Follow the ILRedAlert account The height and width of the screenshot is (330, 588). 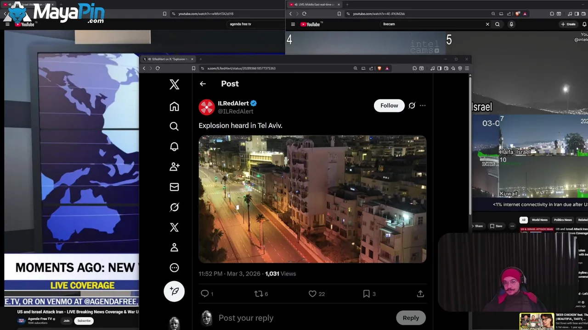click(389, 105)
